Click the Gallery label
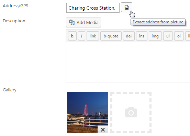The image size is (190, 136). pyautogui.click(x=10, y=90)
